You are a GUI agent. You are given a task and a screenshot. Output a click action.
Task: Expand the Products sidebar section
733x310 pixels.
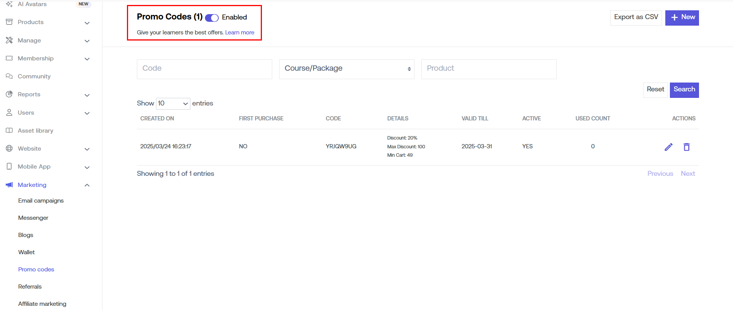(87, 23)
